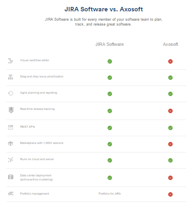186x208 pixels.
Task: Click Axosoft's red X for Marketplace add-ons
Action: coord(170,144)
